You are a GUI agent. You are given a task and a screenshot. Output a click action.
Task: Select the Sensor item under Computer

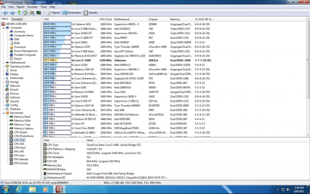18,59
